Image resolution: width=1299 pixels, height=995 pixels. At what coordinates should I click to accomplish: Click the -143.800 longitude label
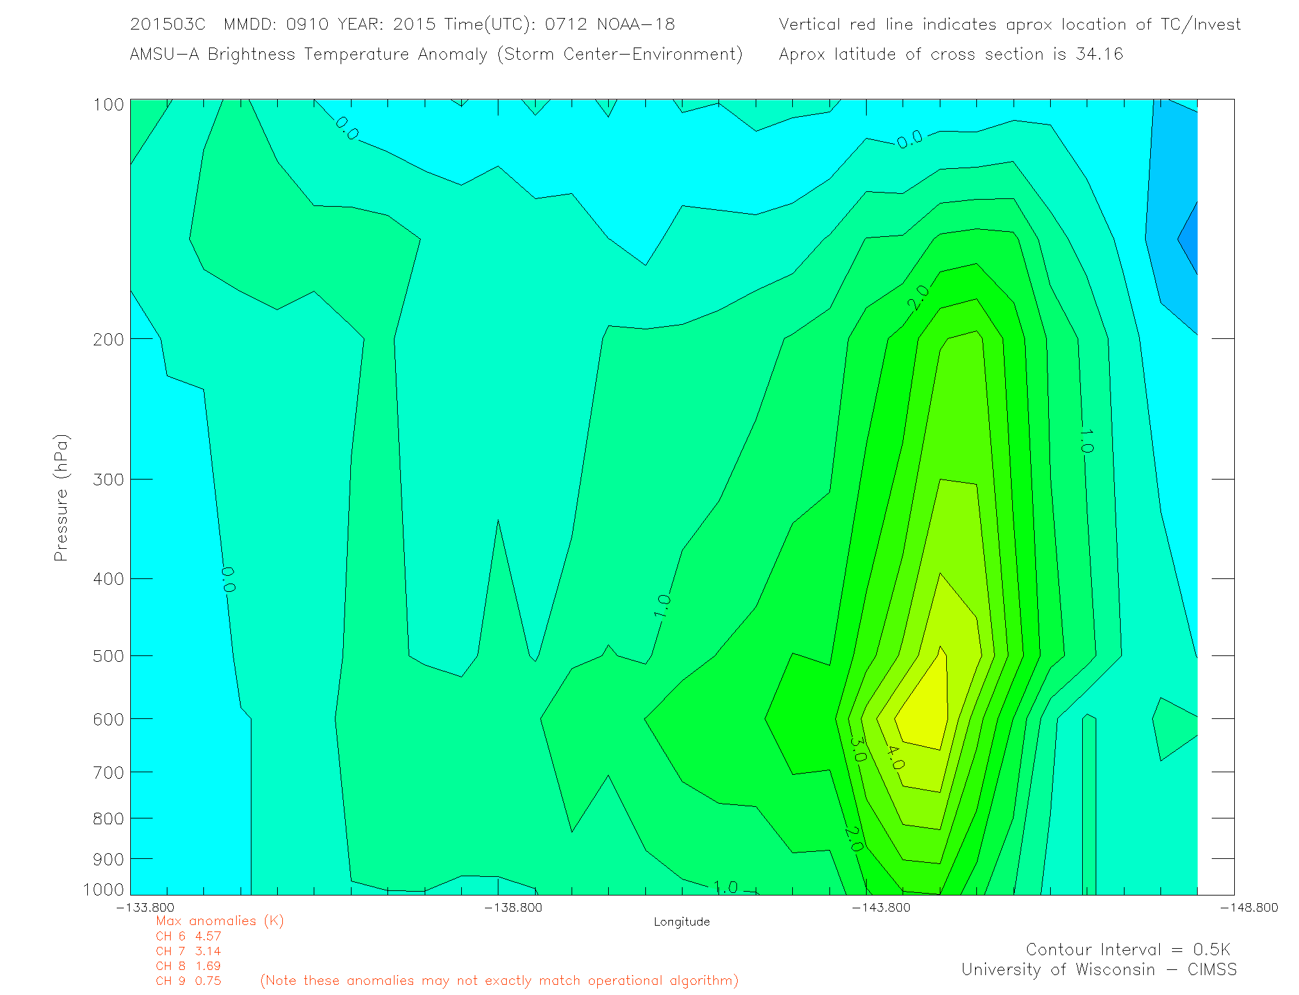tap(881, 907)
